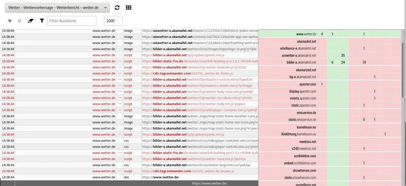
Task: Select the log row for map-static-home-sun-icons.png
Action: pyautogui.click(x=129, y=122)
